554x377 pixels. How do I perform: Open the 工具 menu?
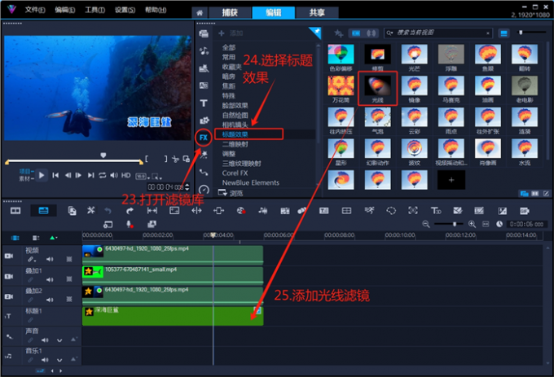[95, 10]
